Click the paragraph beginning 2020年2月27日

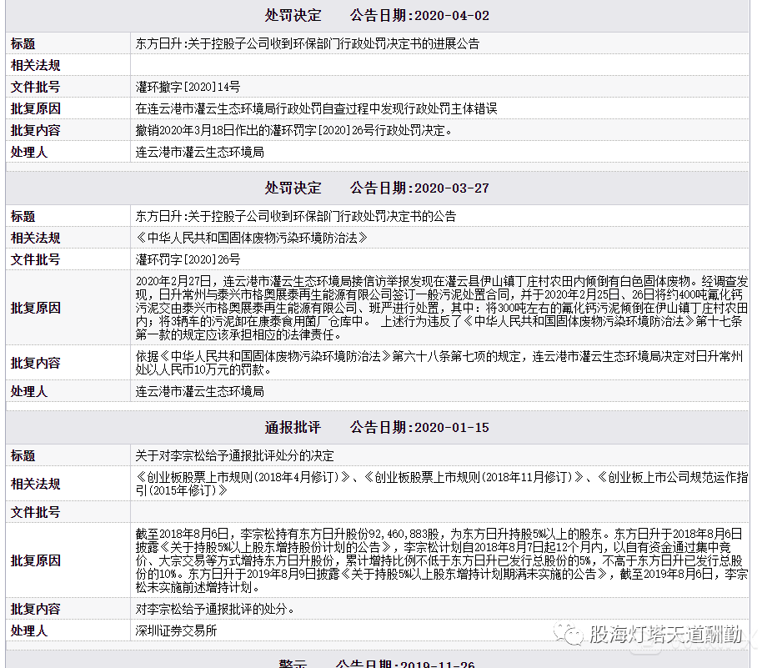[x=442, y=308]
